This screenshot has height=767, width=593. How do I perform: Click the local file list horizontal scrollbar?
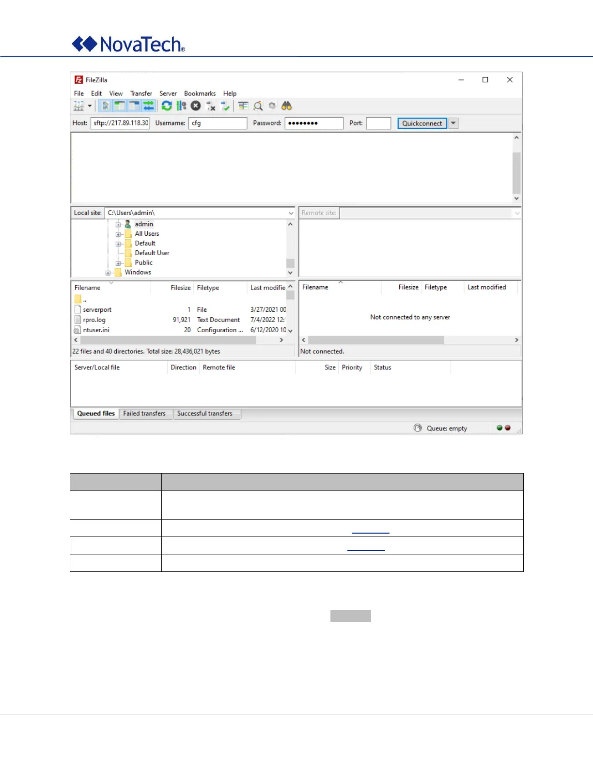click(x=168, y=340)
